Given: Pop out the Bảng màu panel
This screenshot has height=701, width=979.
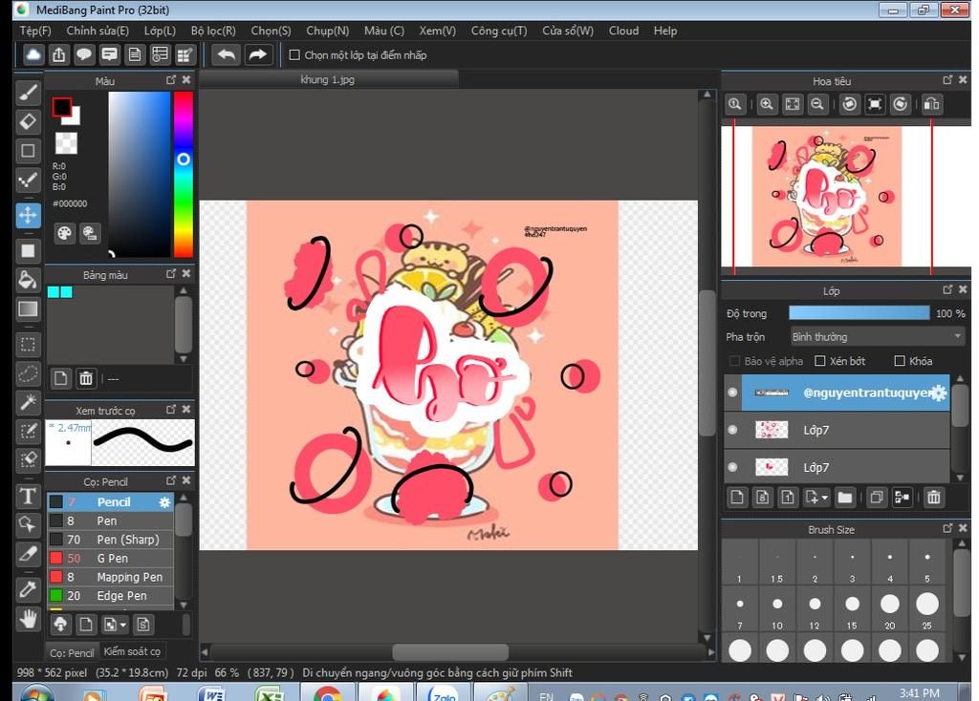Looking at the screenshot, I should tap(171, 274).
